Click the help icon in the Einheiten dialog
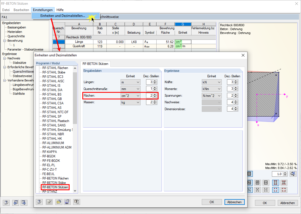The image size is (301, 214). (39, 202)
